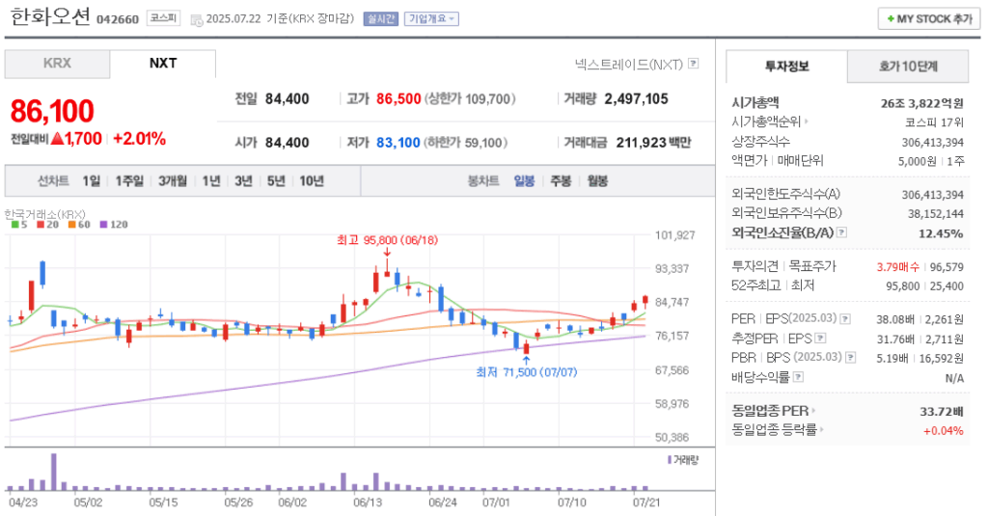The image size is (988, 516).
Task: Click the purple 120-day moving average swatch
Action: [x=103, y=225]
